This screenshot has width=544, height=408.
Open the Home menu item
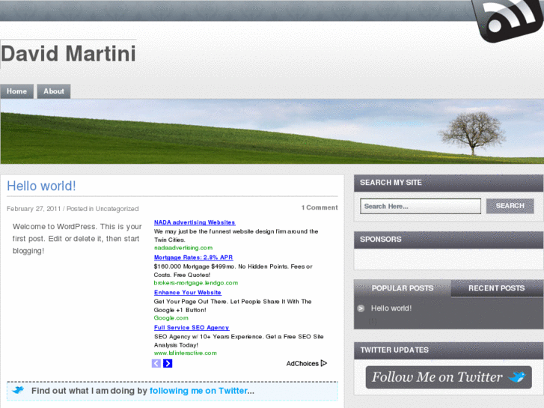(x=16, y=91)
